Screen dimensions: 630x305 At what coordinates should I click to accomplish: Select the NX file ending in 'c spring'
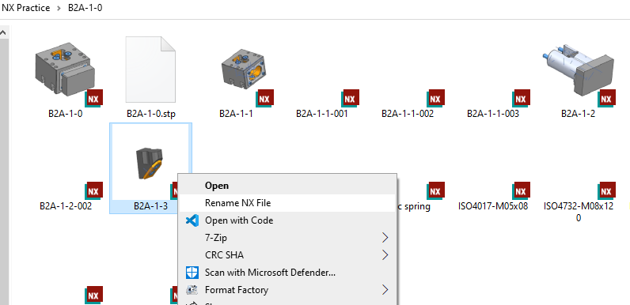435,190
